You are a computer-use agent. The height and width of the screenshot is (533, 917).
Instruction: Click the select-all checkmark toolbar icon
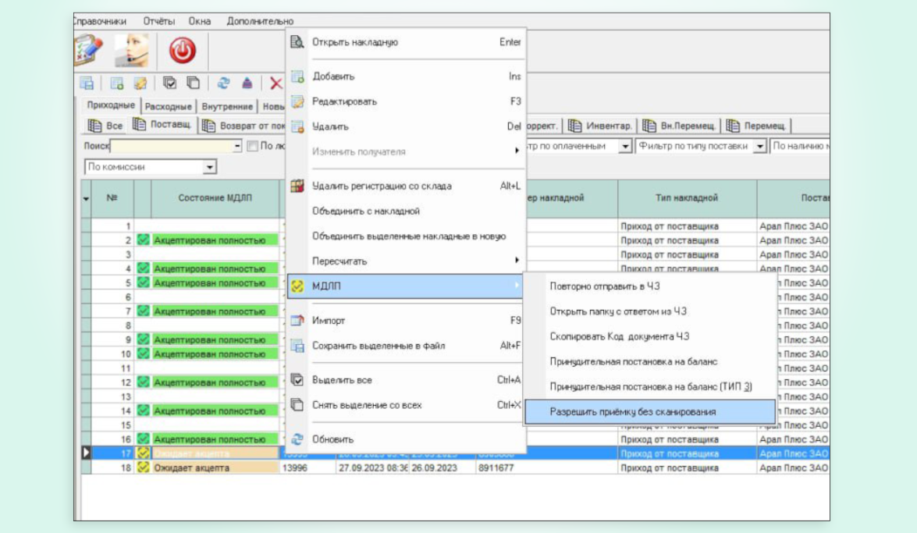[170, 84]
